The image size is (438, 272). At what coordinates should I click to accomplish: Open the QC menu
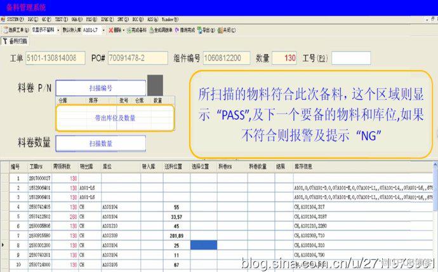pyautogui.click(x=46, y=19)
